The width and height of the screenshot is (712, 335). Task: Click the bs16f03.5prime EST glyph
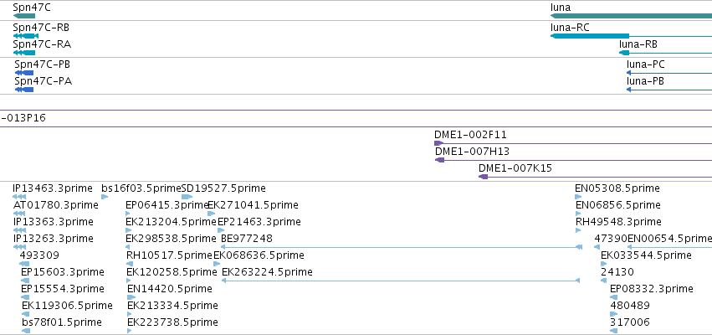tap(105, 197)
